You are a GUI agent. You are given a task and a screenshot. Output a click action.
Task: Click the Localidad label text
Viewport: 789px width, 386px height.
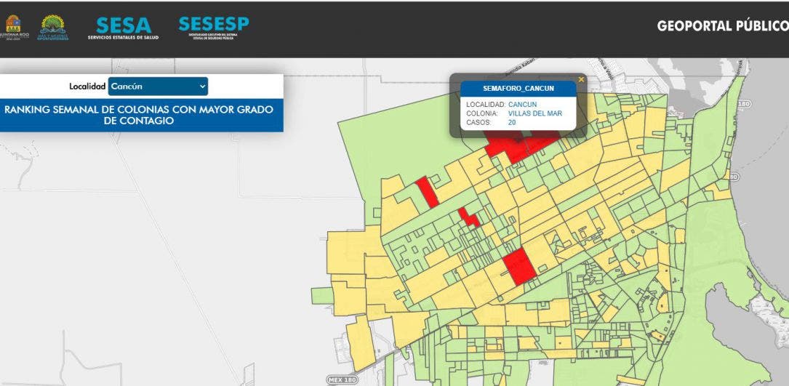click(x=87, y=87)
